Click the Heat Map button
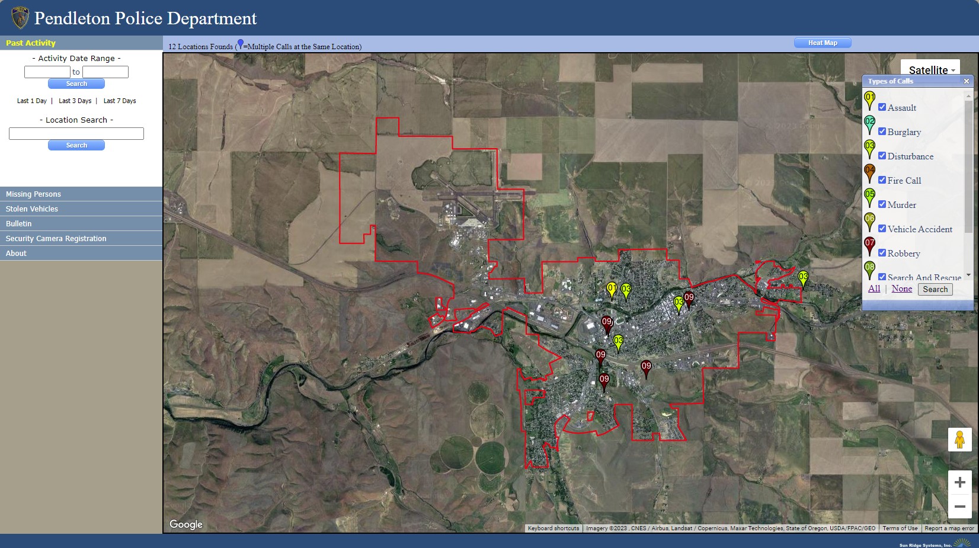This screenshot has height=548, width=979. tap(822, 43)
